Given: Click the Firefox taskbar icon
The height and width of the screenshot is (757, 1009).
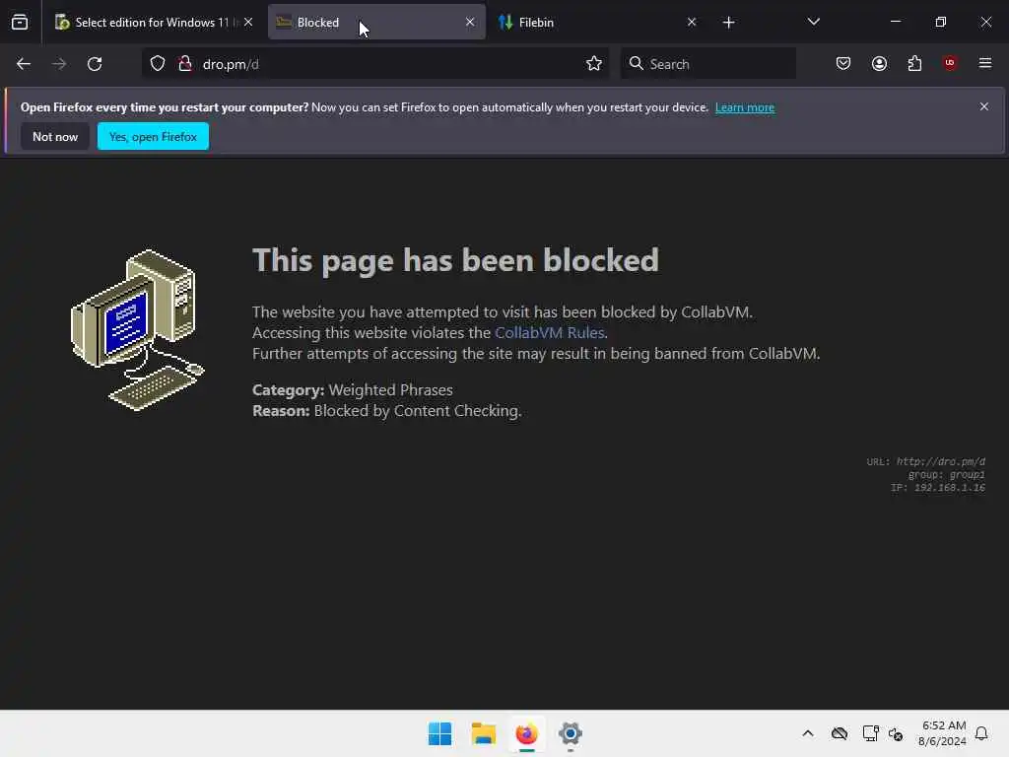Looking at the screenshot, I should (x=526, y=733).
